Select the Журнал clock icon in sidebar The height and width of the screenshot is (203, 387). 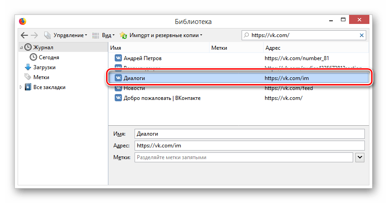pyautogui.click(x=28, y=47)
